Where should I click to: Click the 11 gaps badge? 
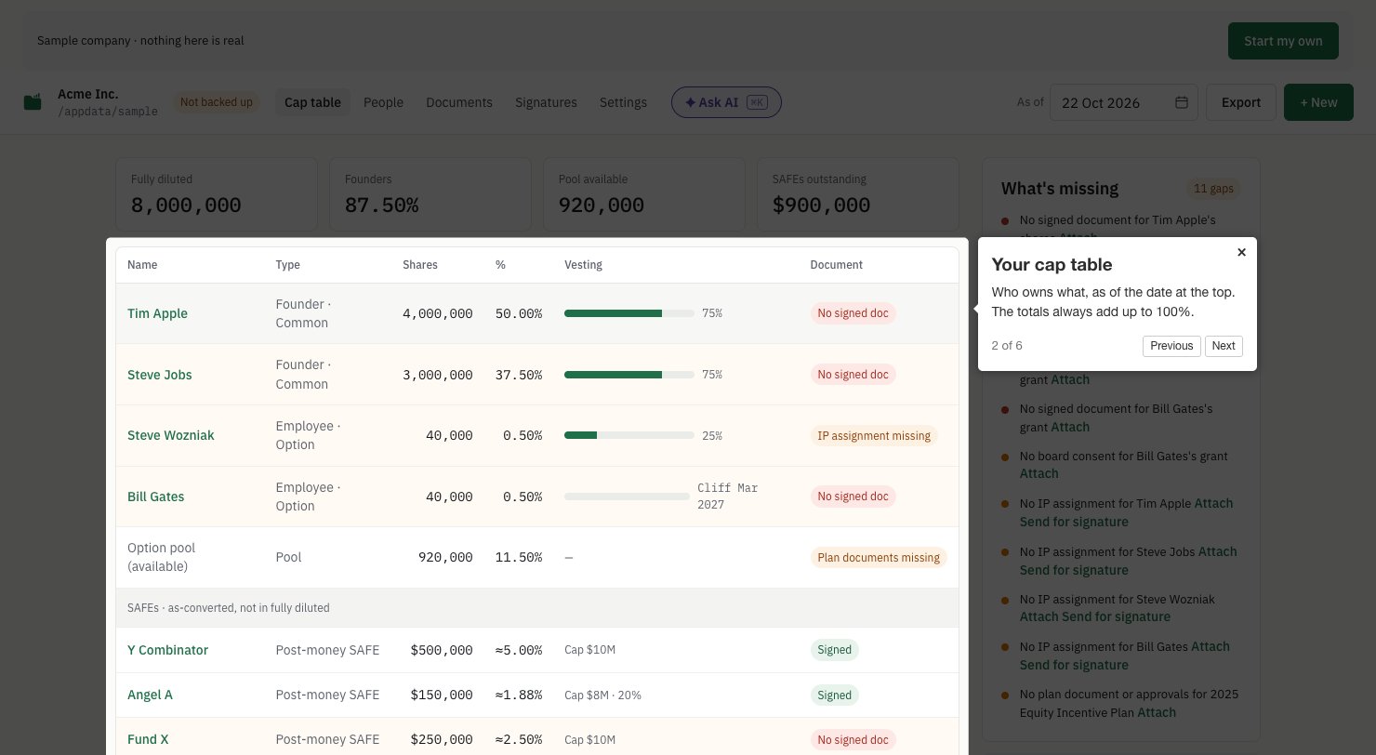[x=1213, y=189]
